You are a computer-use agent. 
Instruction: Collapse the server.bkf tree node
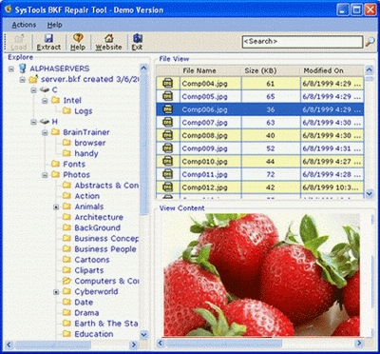click(x=23, y=80)
